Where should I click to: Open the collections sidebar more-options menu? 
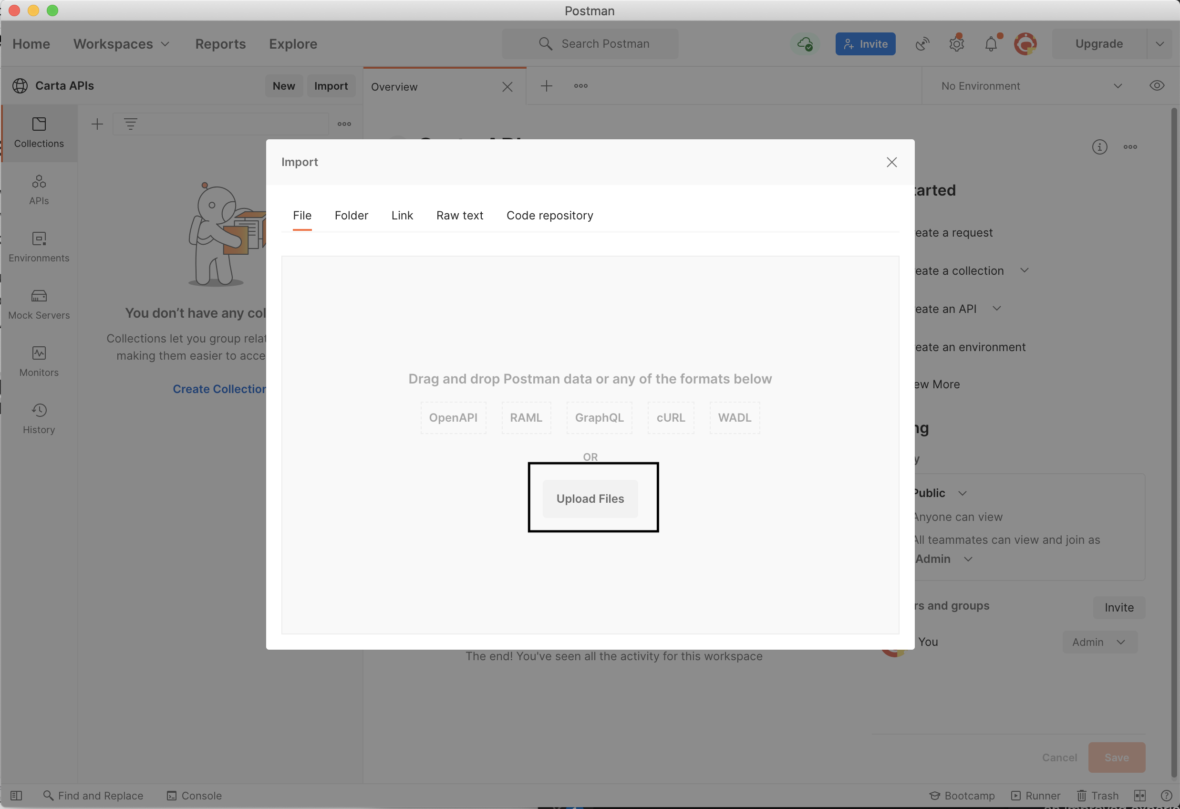(344, 124)
